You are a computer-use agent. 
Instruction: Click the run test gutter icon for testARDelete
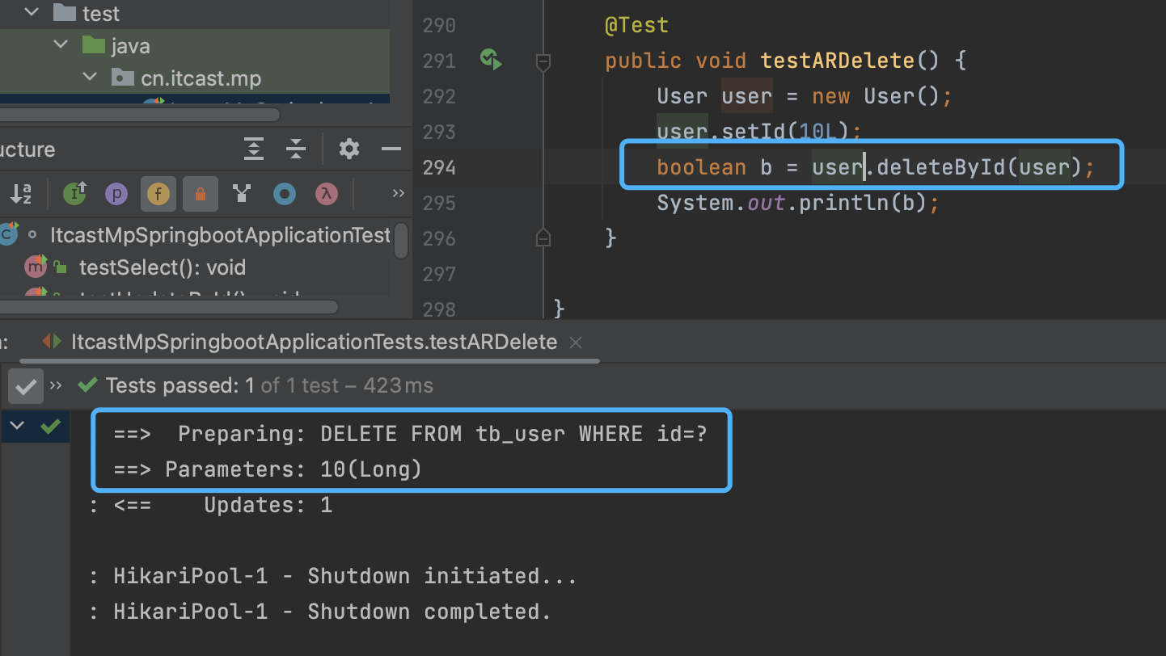(x=491, y=60)
